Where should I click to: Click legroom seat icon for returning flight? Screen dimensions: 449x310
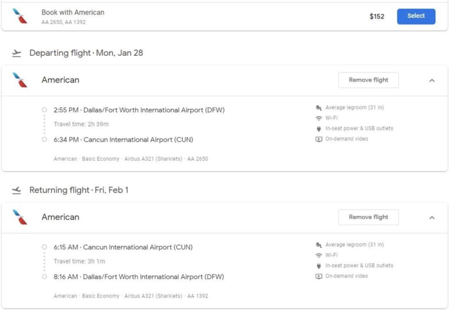point(319,245)
